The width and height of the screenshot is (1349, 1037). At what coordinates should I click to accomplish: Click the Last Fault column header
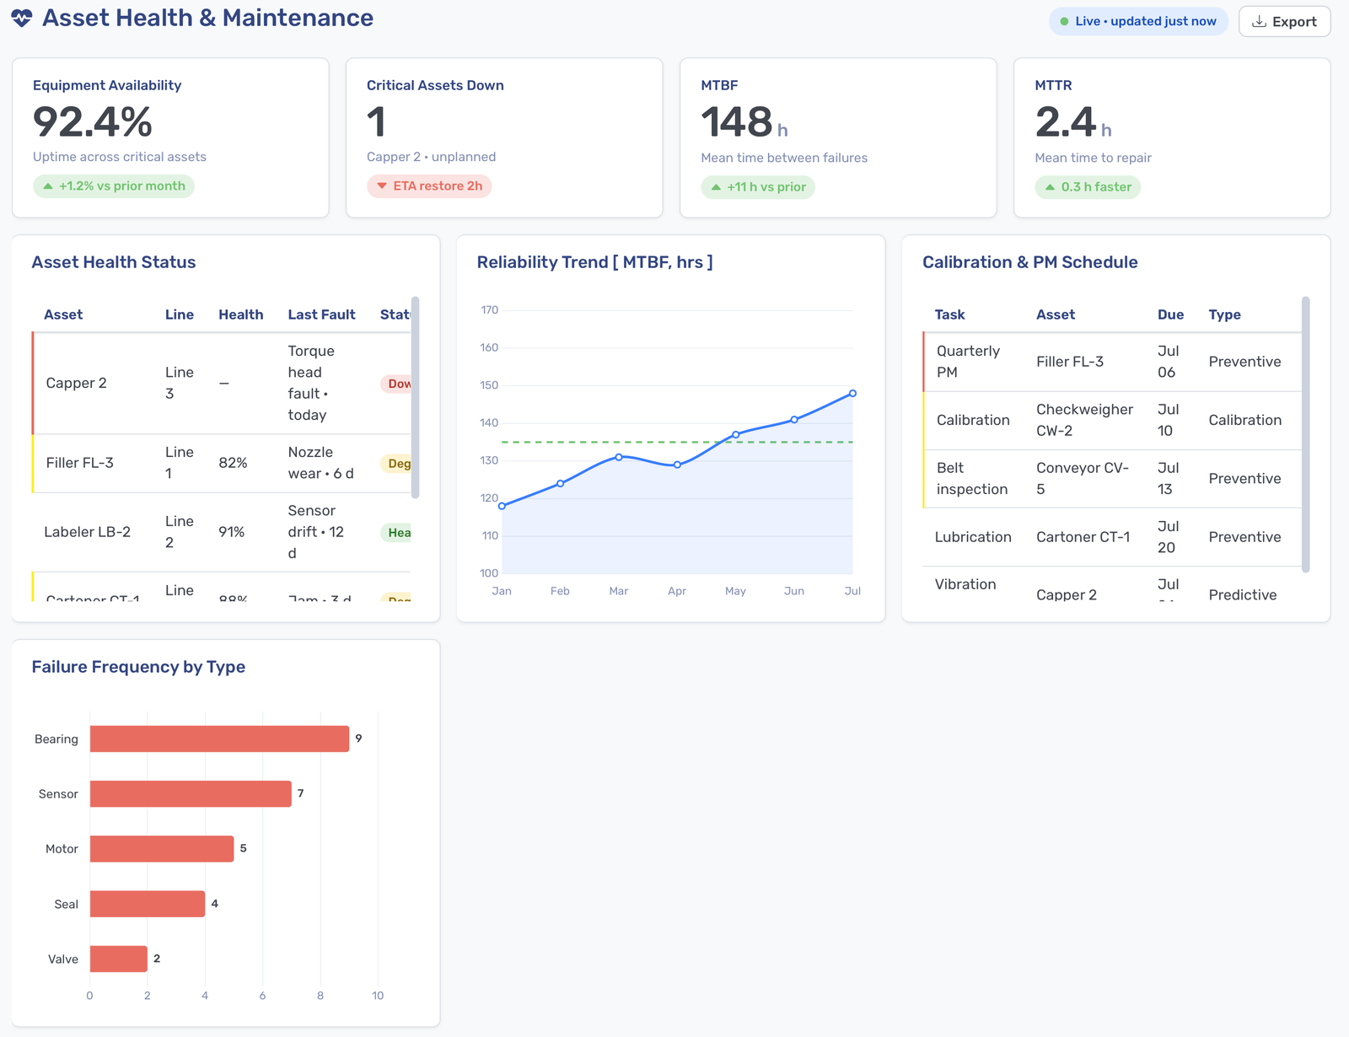321,314
